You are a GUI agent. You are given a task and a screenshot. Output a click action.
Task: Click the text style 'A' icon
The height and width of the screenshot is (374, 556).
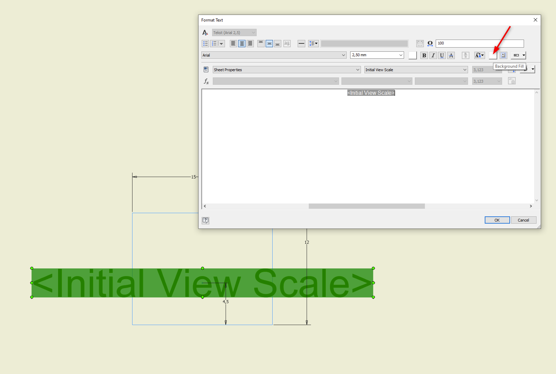[x=205, y=33]
